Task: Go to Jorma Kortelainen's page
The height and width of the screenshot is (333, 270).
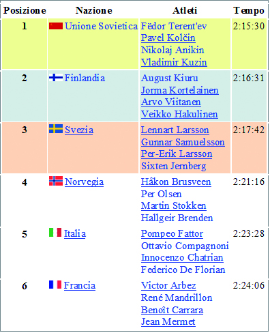Action: pyautogui.click(x=180, y=91)
